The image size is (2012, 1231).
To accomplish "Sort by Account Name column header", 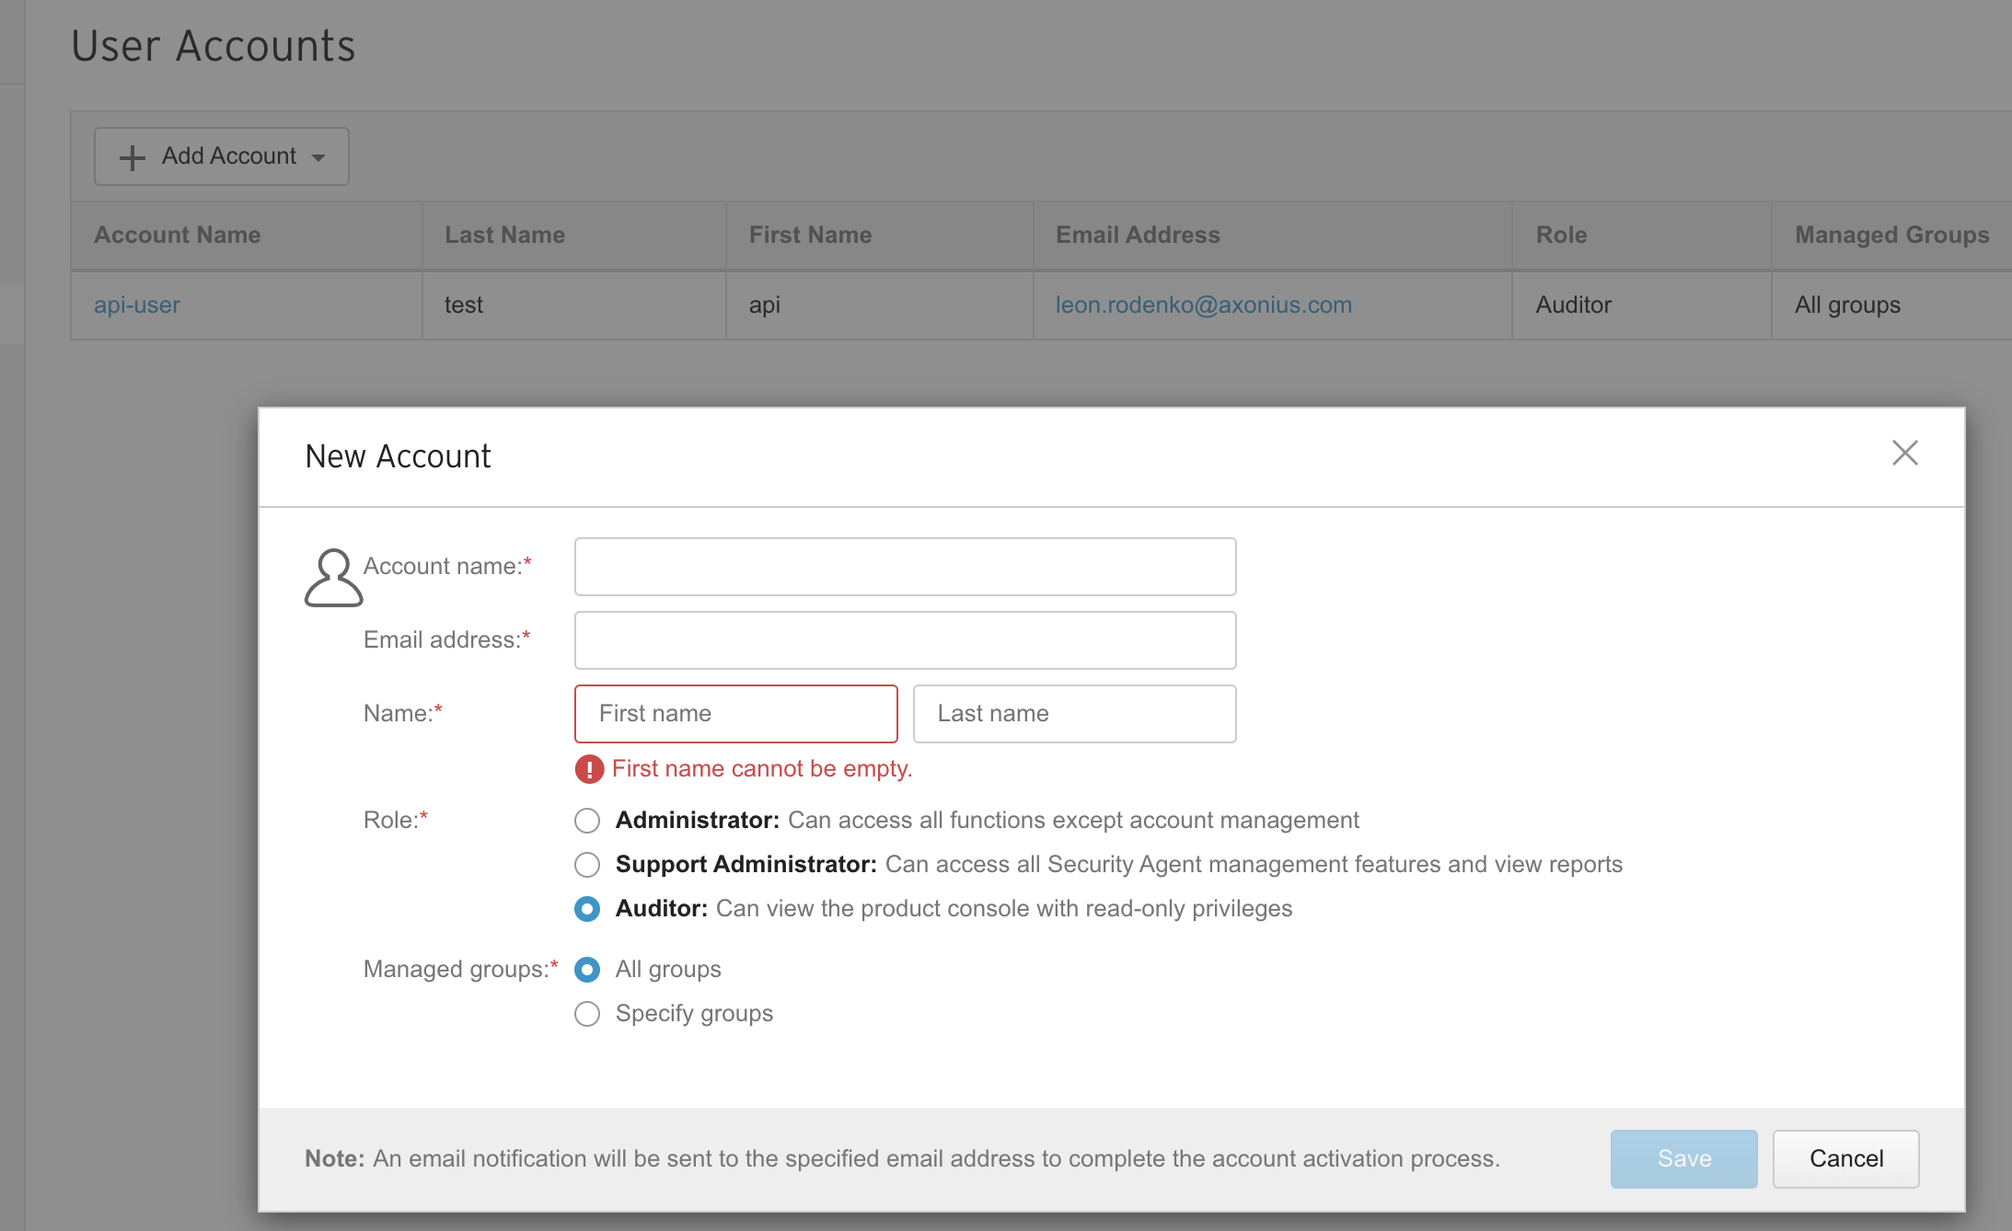I will coord(178,235).
